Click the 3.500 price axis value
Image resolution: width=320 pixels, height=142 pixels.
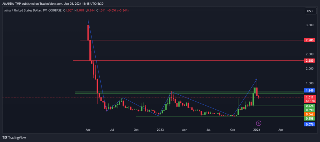[310, 25]
